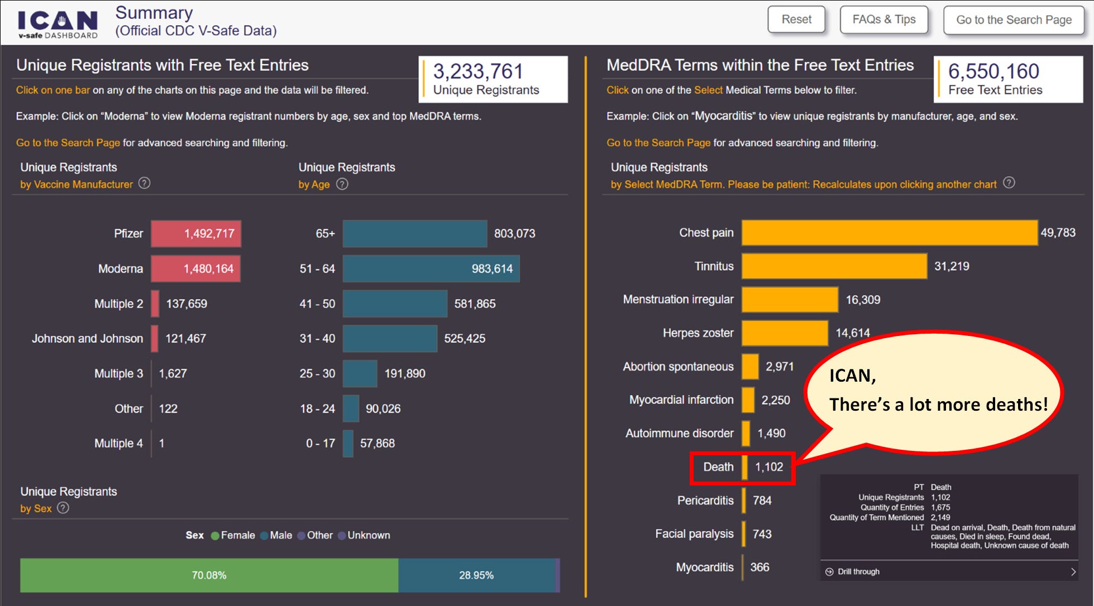Click the Unknown legend dot
The height and width of the screenshot is (606, 1094).
click(x=342, y=536)
